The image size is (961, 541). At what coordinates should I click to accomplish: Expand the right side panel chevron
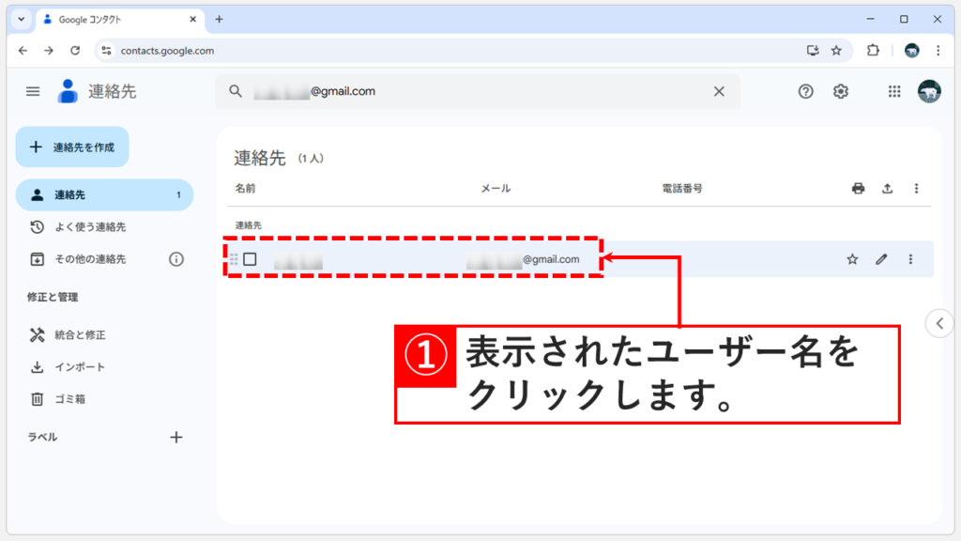coord(939,322)
